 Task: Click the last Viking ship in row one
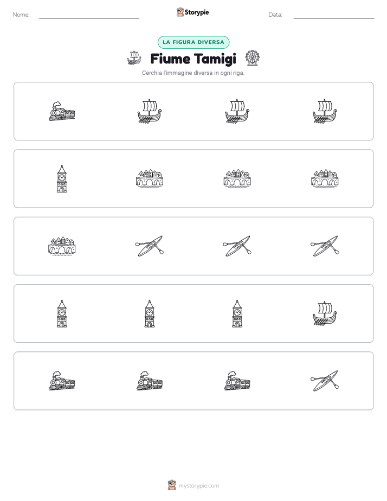click(x=325, y=111)
